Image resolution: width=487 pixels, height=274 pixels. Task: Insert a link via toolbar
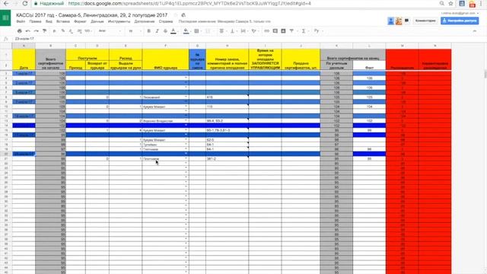(x=267, y=31)
